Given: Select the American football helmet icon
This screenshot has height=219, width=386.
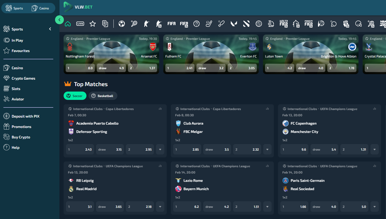Looking at the screenshot, I should 358,24.
